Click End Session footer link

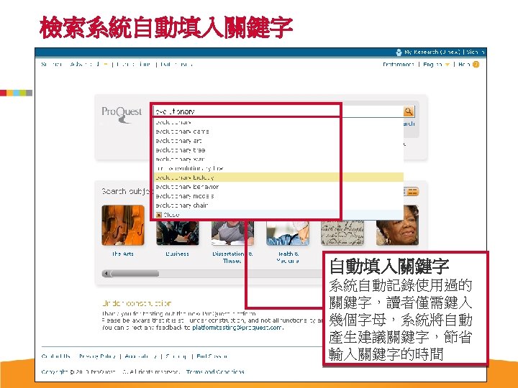tap(212, 356)
